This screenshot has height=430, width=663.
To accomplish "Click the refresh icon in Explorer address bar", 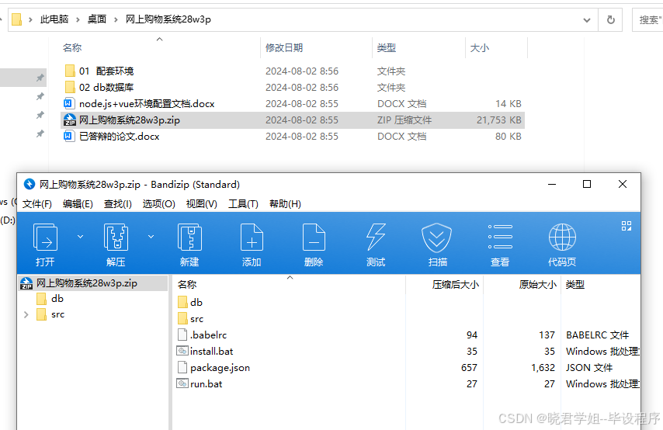I will click(610, 19).
